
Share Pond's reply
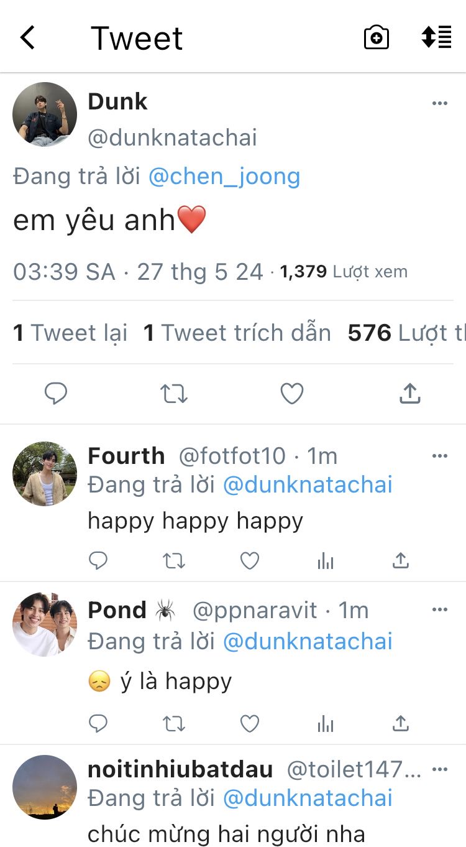[401, 723]
